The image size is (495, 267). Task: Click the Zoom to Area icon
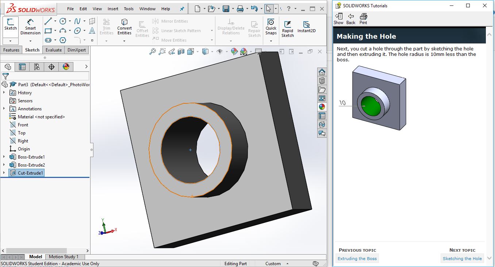pyautogui.click(x=162, y=52)
